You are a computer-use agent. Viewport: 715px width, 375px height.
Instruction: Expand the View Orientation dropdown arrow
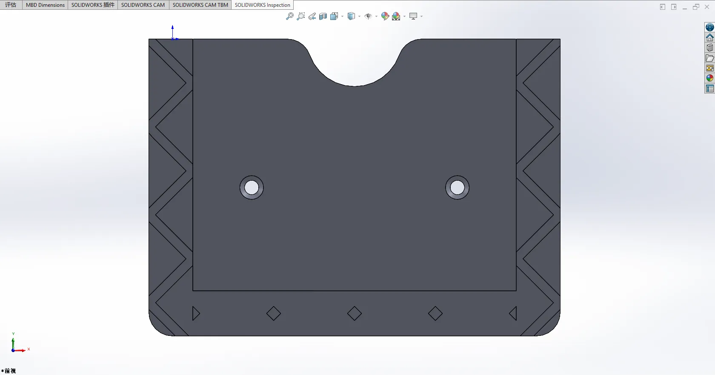click(343, 16)
